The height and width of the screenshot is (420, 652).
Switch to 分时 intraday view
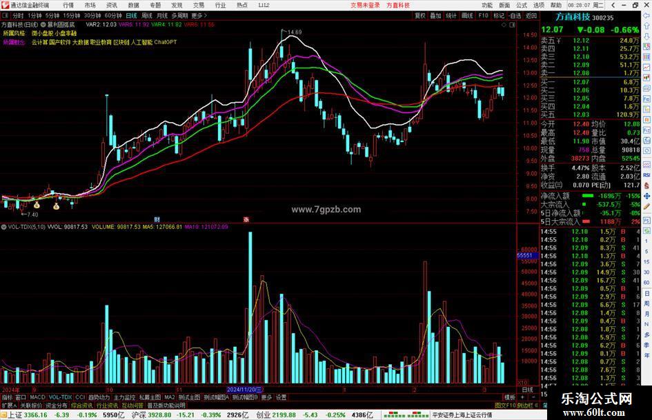tap(18, 15)
